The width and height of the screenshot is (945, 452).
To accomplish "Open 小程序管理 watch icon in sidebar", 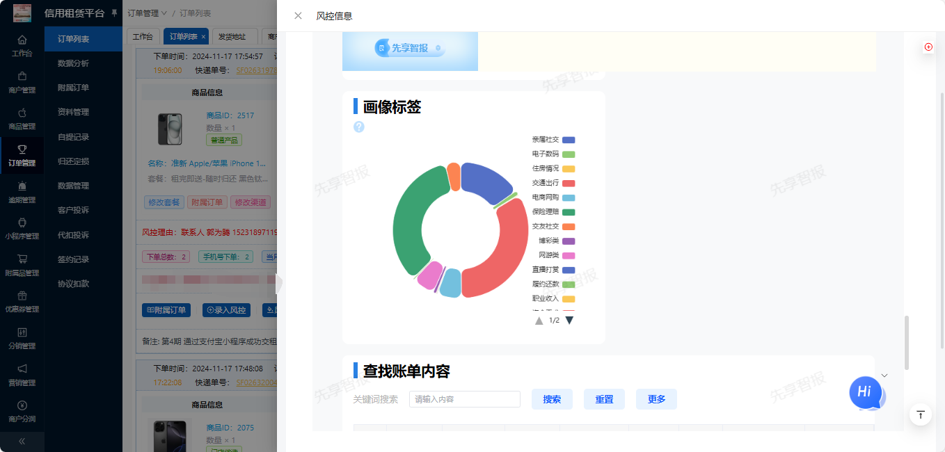I will click(22, 222).
